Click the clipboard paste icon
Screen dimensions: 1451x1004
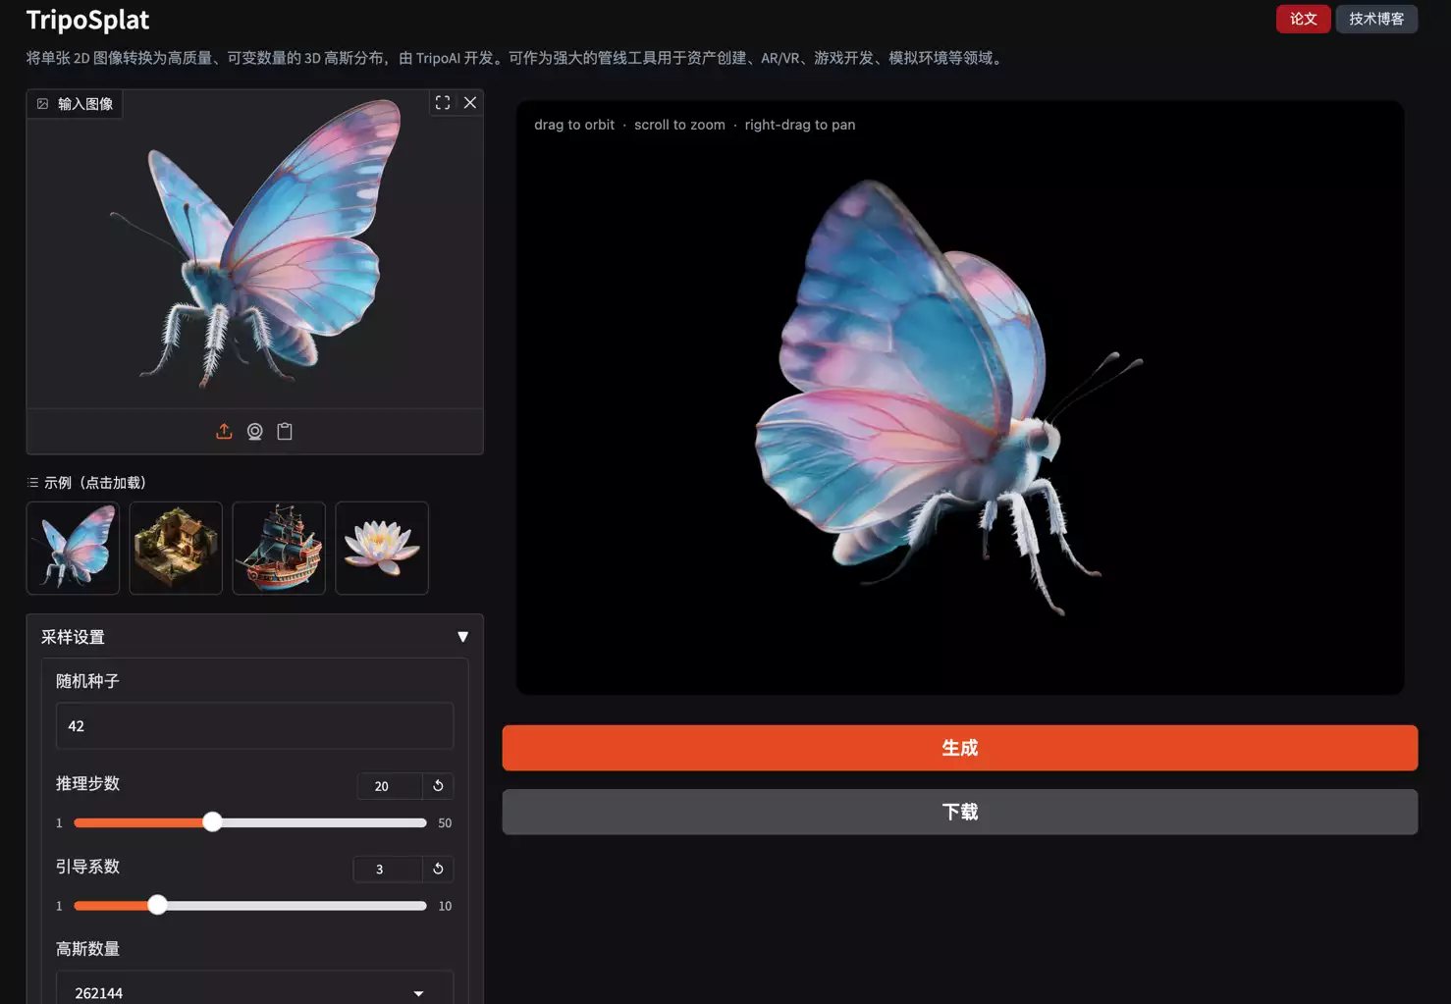click(285, 432)
